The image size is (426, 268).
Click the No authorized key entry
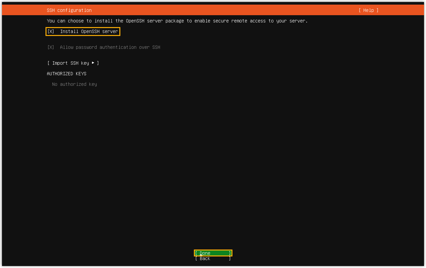(74, 84)
